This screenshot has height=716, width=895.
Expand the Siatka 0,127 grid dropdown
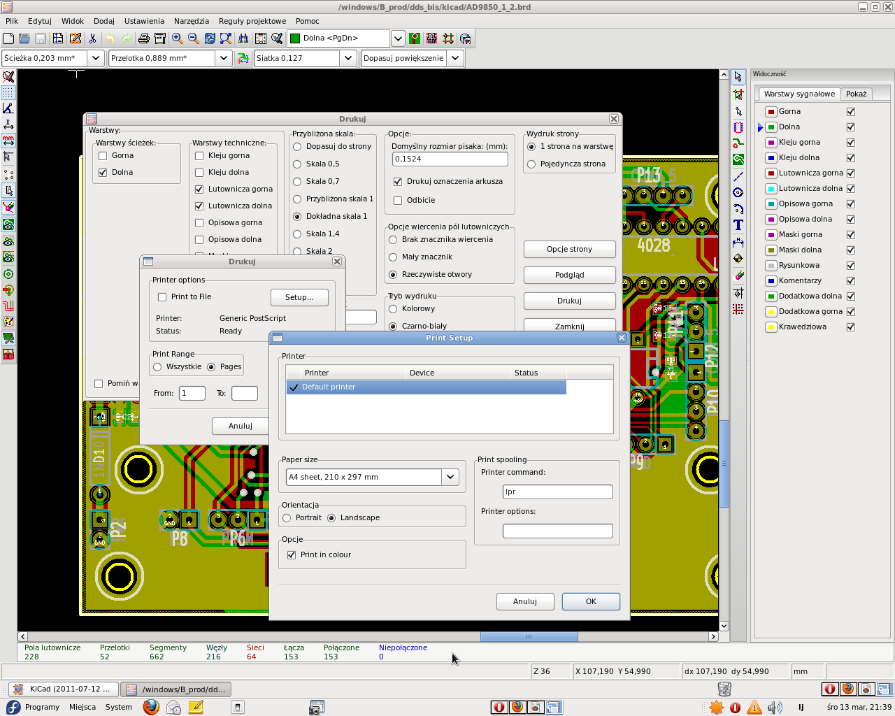pos(348,58)
